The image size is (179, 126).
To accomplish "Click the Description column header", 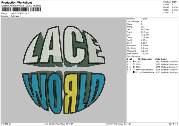I will tap(146, 59).
